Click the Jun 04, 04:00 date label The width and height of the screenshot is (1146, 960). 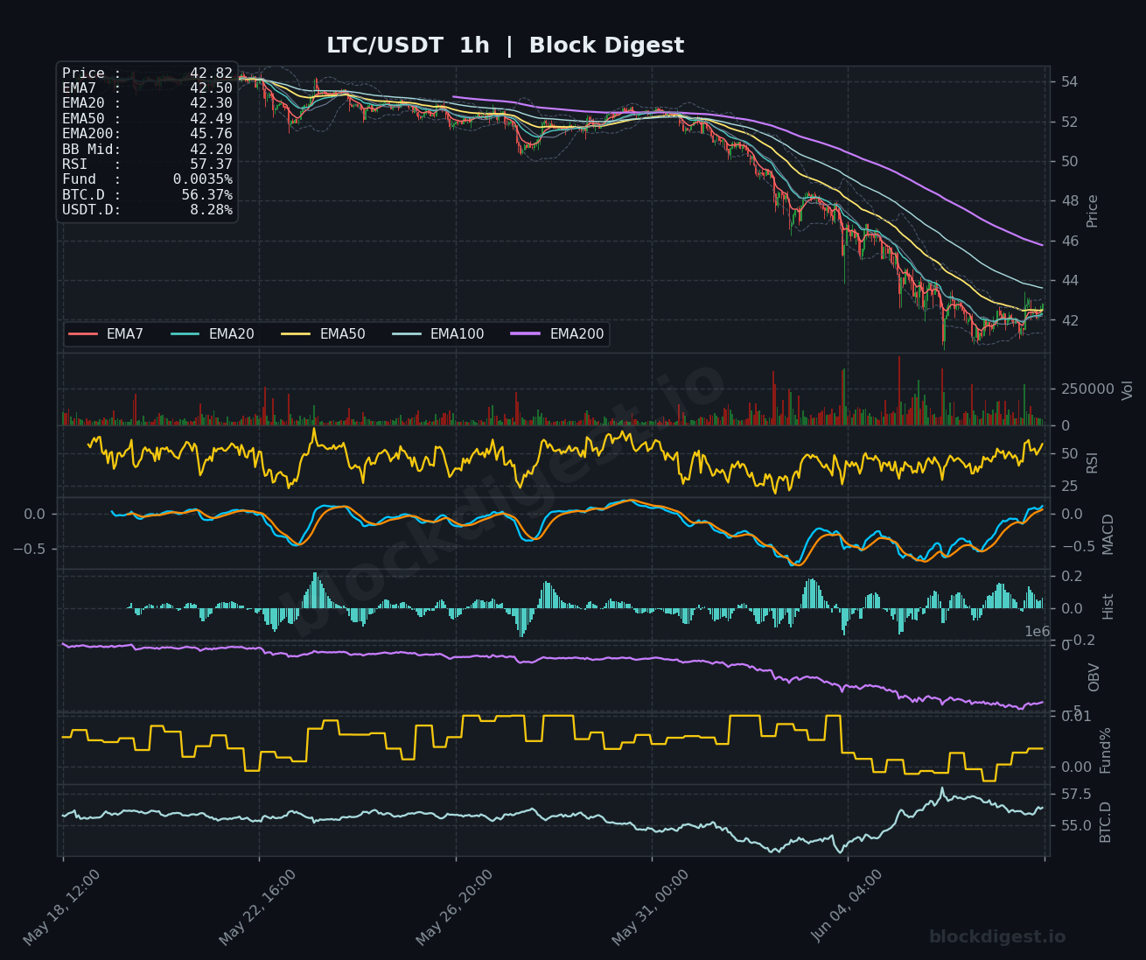tap(847, 907)
